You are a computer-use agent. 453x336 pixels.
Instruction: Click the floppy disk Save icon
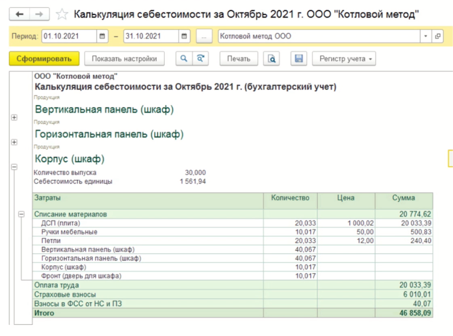298,59
